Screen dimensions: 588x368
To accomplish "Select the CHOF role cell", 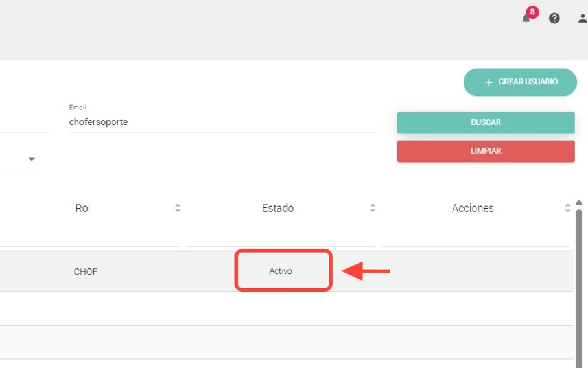I will pyautogui.click(x=86, y=271).
